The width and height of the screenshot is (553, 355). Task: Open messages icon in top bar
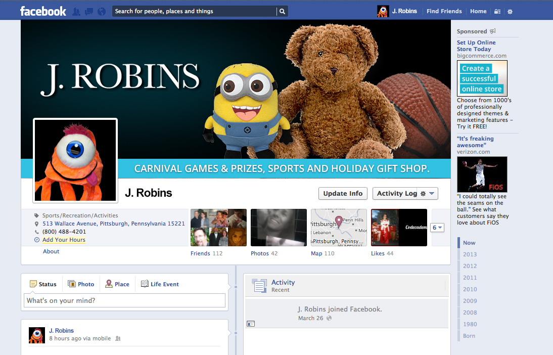(89, 12)
